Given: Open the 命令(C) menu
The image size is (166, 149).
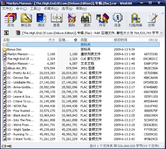Looking at the screenshot, I should tap(21, 9).
